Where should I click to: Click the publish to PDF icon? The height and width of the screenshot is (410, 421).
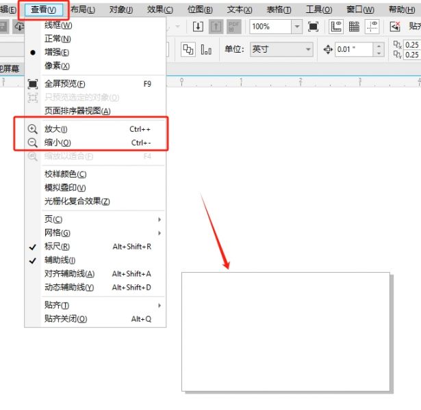(x=233, y=27)
